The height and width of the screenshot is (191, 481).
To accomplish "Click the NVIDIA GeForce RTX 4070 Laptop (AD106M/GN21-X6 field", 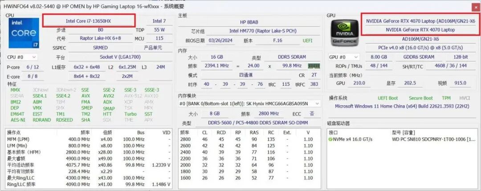I will pos(420,21).
